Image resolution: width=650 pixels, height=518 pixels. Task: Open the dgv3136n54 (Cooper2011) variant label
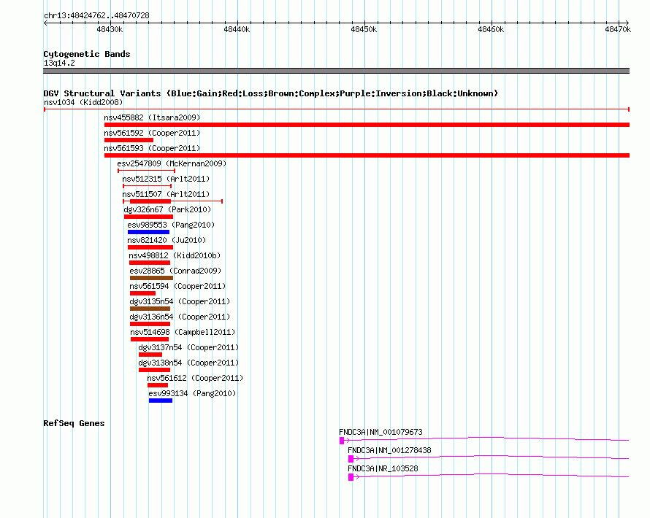[x=180, y=317]
